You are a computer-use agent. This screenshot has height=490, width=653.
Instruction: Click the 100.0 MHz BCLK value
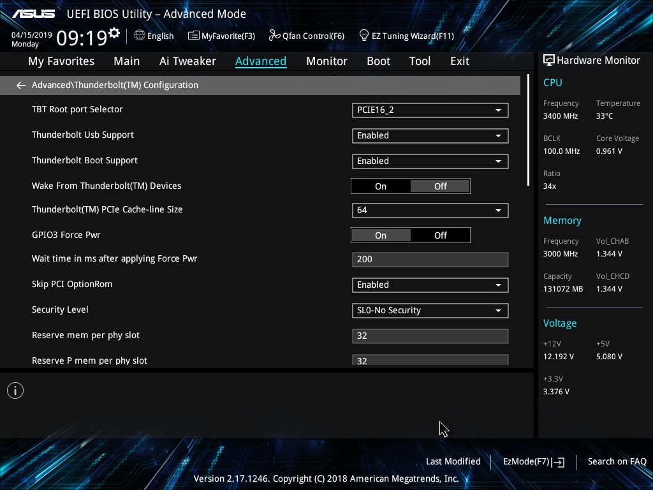[x=561, y=151]
